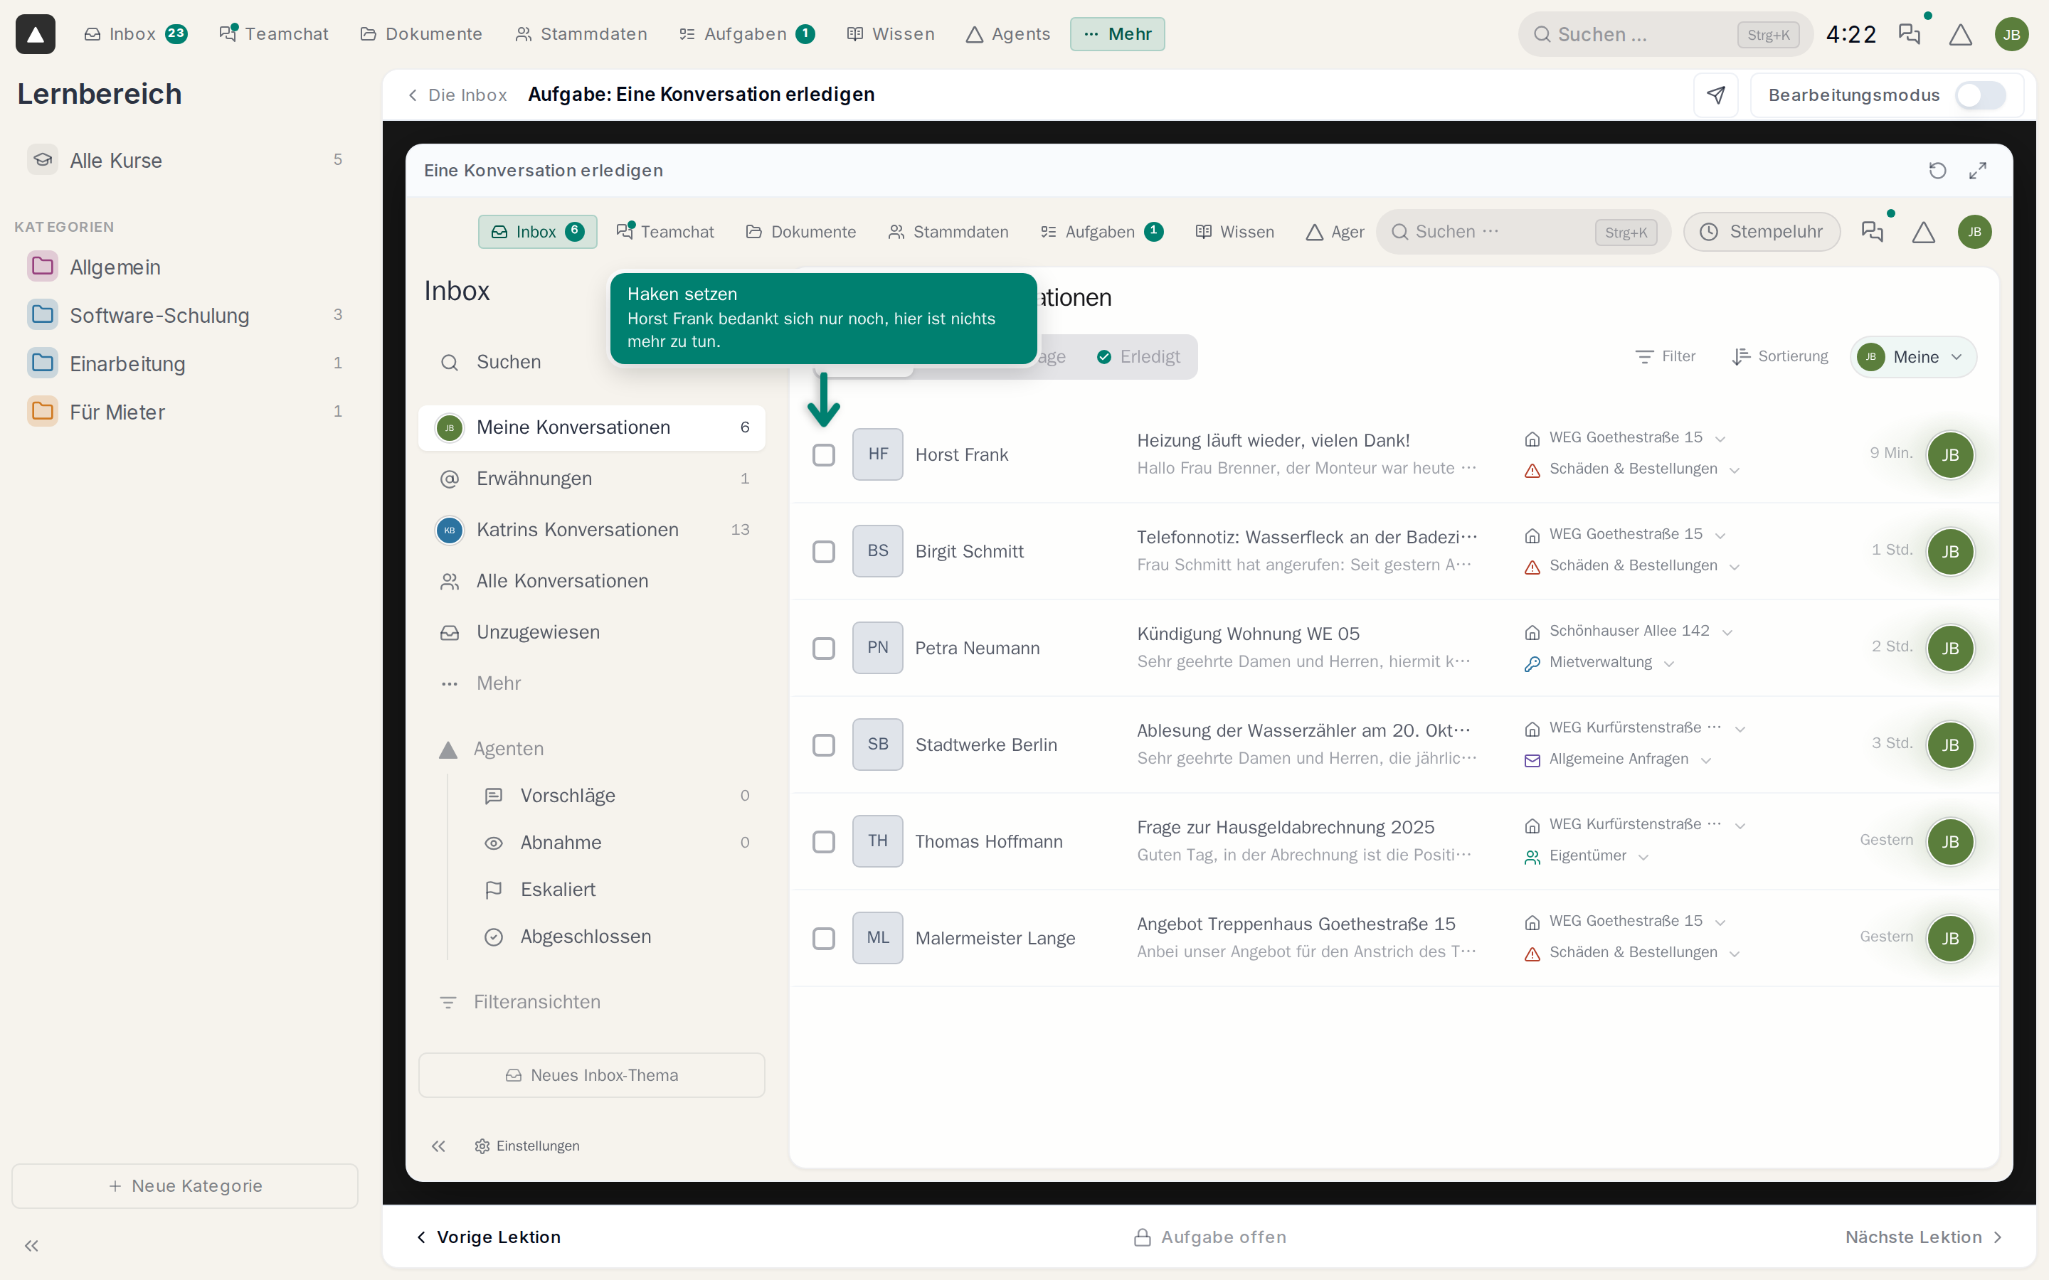Image resolution: width=2049 pixels, height=1280 pixels.
Task: Check the Malermeister Lange conversation checkbox
Action: pyautogui.click(x=823, y=938)
